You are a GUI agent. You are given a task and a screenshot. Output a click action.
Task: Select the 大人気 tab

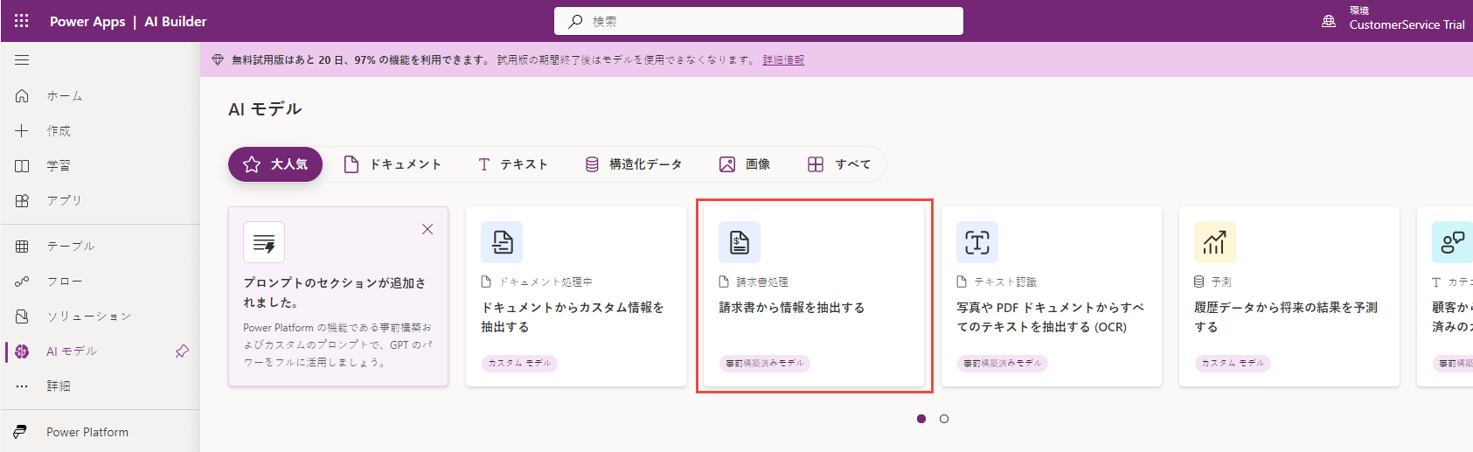pyautogui.click(x=275, y=164)
